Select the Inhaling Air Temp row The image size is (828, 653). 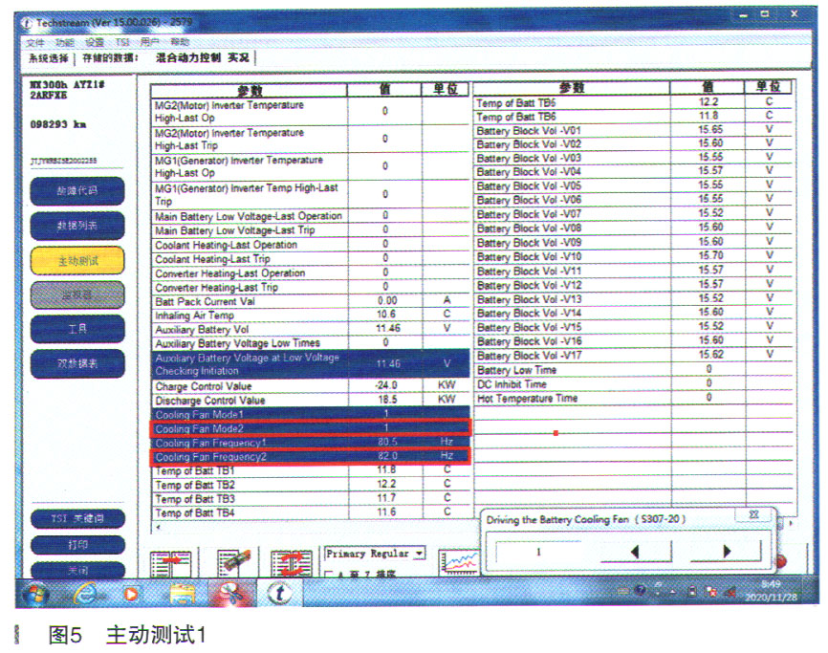click(x=311, y=316)
